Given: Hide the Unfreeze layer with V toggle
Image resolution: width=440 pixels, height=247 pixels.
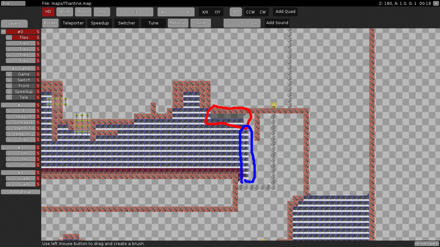Looking at the screenshot, I should pyautogui.click(x=9, y=123).
